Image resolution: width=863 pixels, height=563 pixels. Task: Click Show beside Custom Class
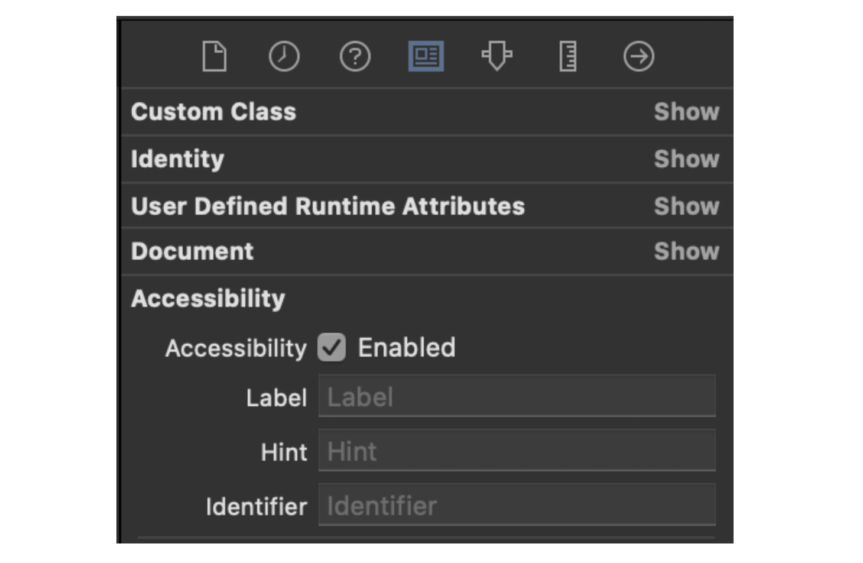coord(686,112)
